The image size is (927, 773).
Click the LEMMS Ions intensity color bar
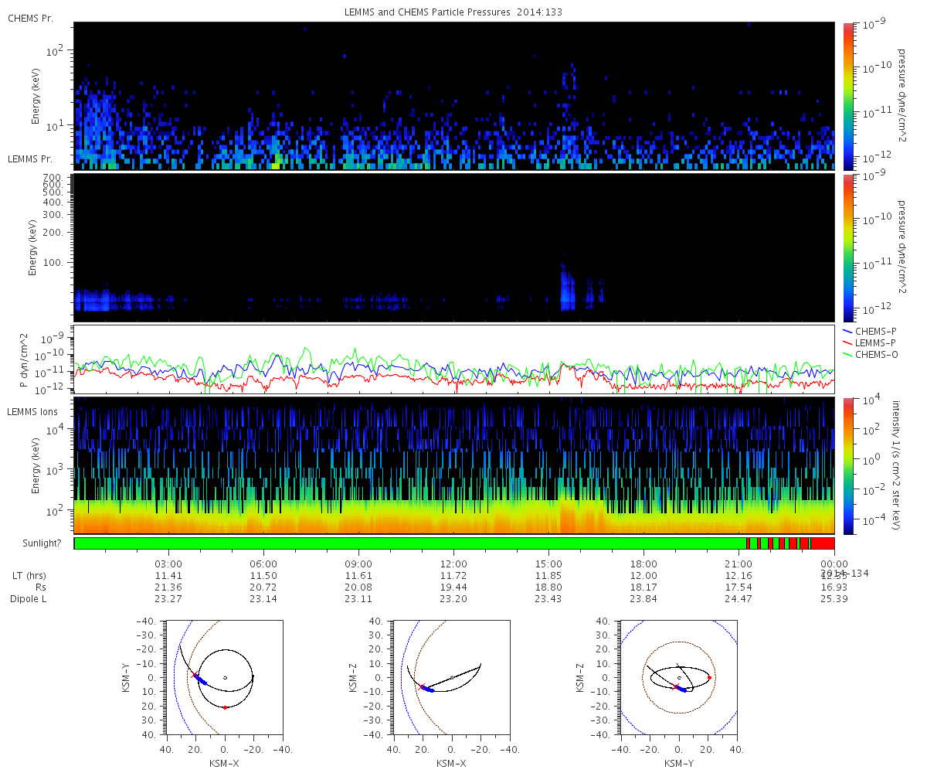coord(847,465)
